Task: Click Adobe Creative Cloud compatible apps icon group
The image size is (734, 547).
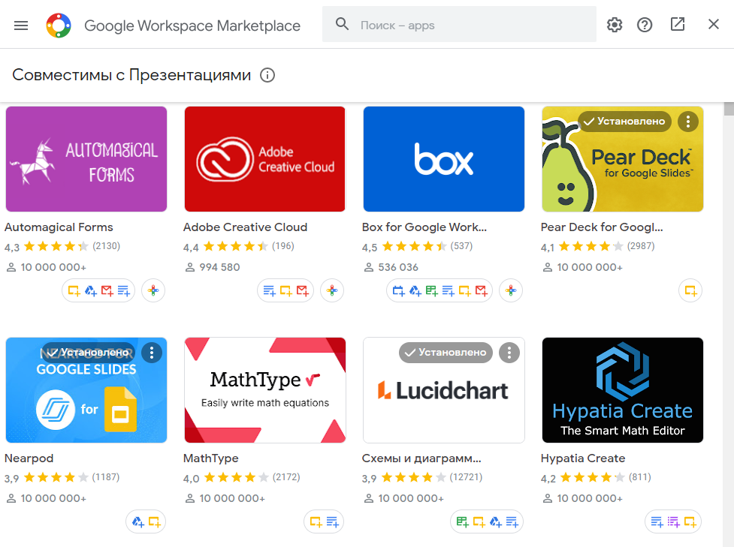Action: tap(285, 291)
